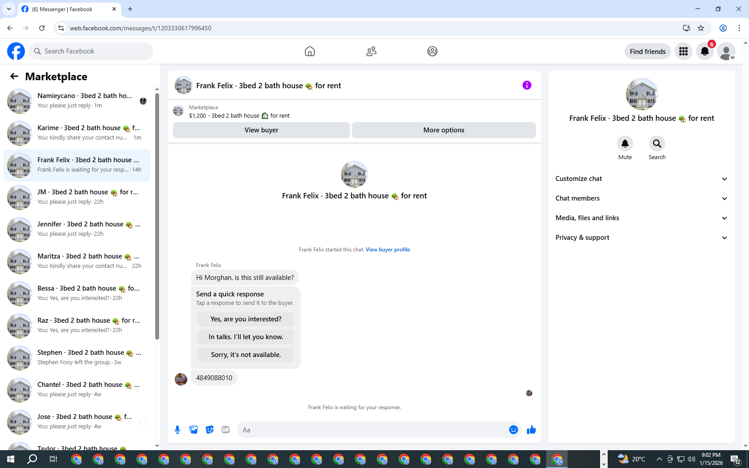Open Chrome three-dot menu
This screenshot has height=468, width=749.
[739, 28]
